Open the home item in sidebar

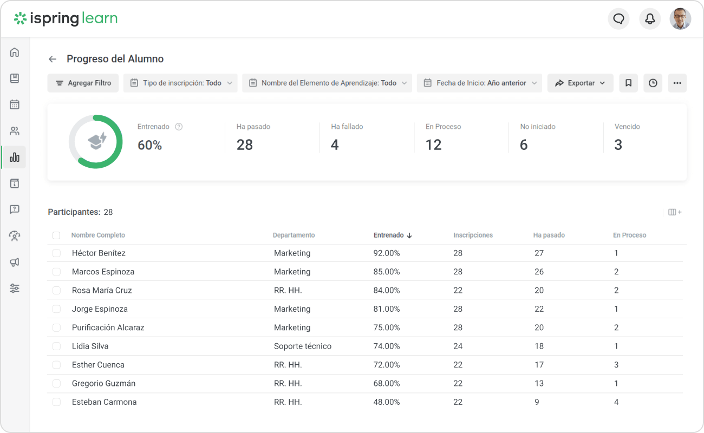click(15, 52)
